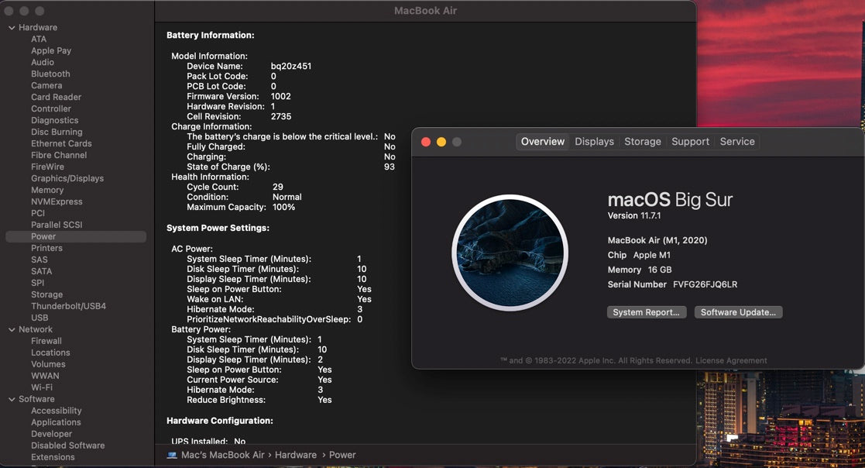The height and width of the screenshot is (468, 865).
Task: Close the About This Mac window
Action: tap(425, 142)
